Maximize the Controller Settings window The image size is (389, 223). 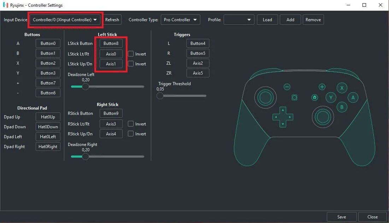pos(364,5)
